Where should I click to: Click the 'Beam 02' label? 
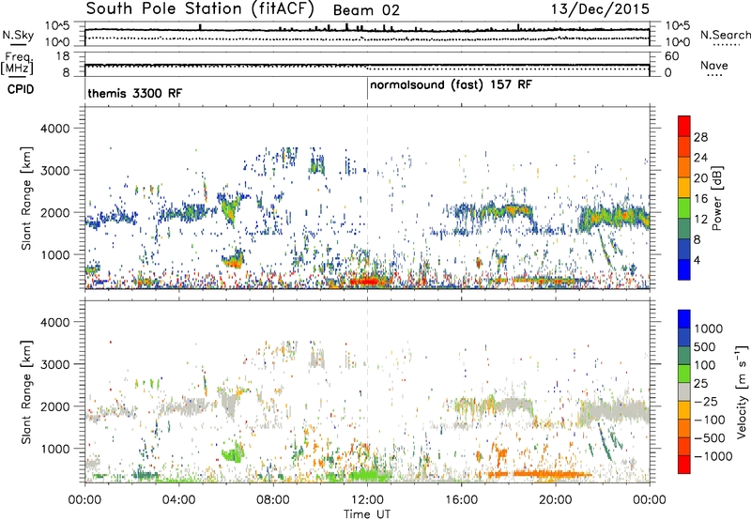click(x=366, y=10)
